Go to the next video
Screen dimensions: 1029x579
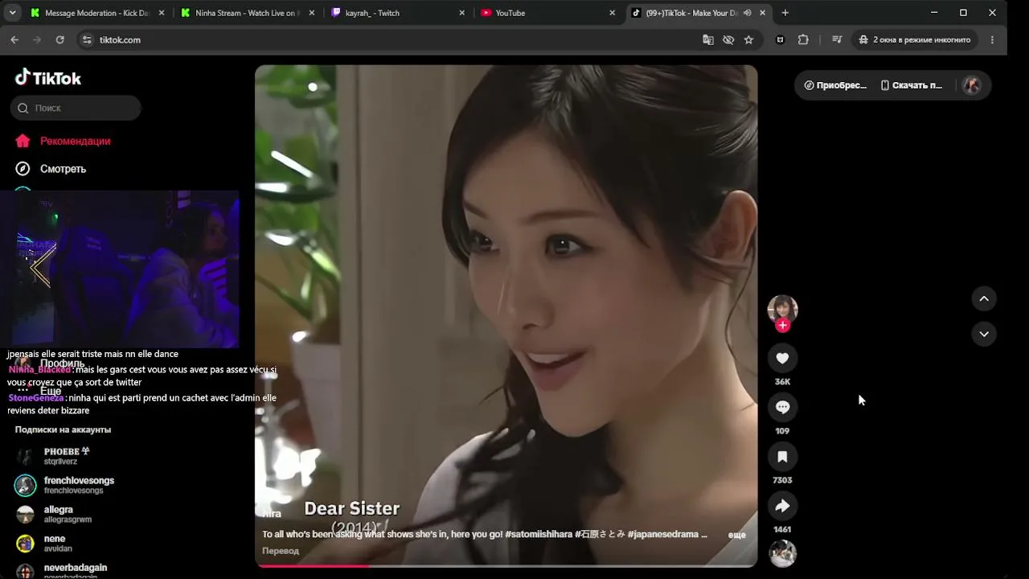[984, 334]
